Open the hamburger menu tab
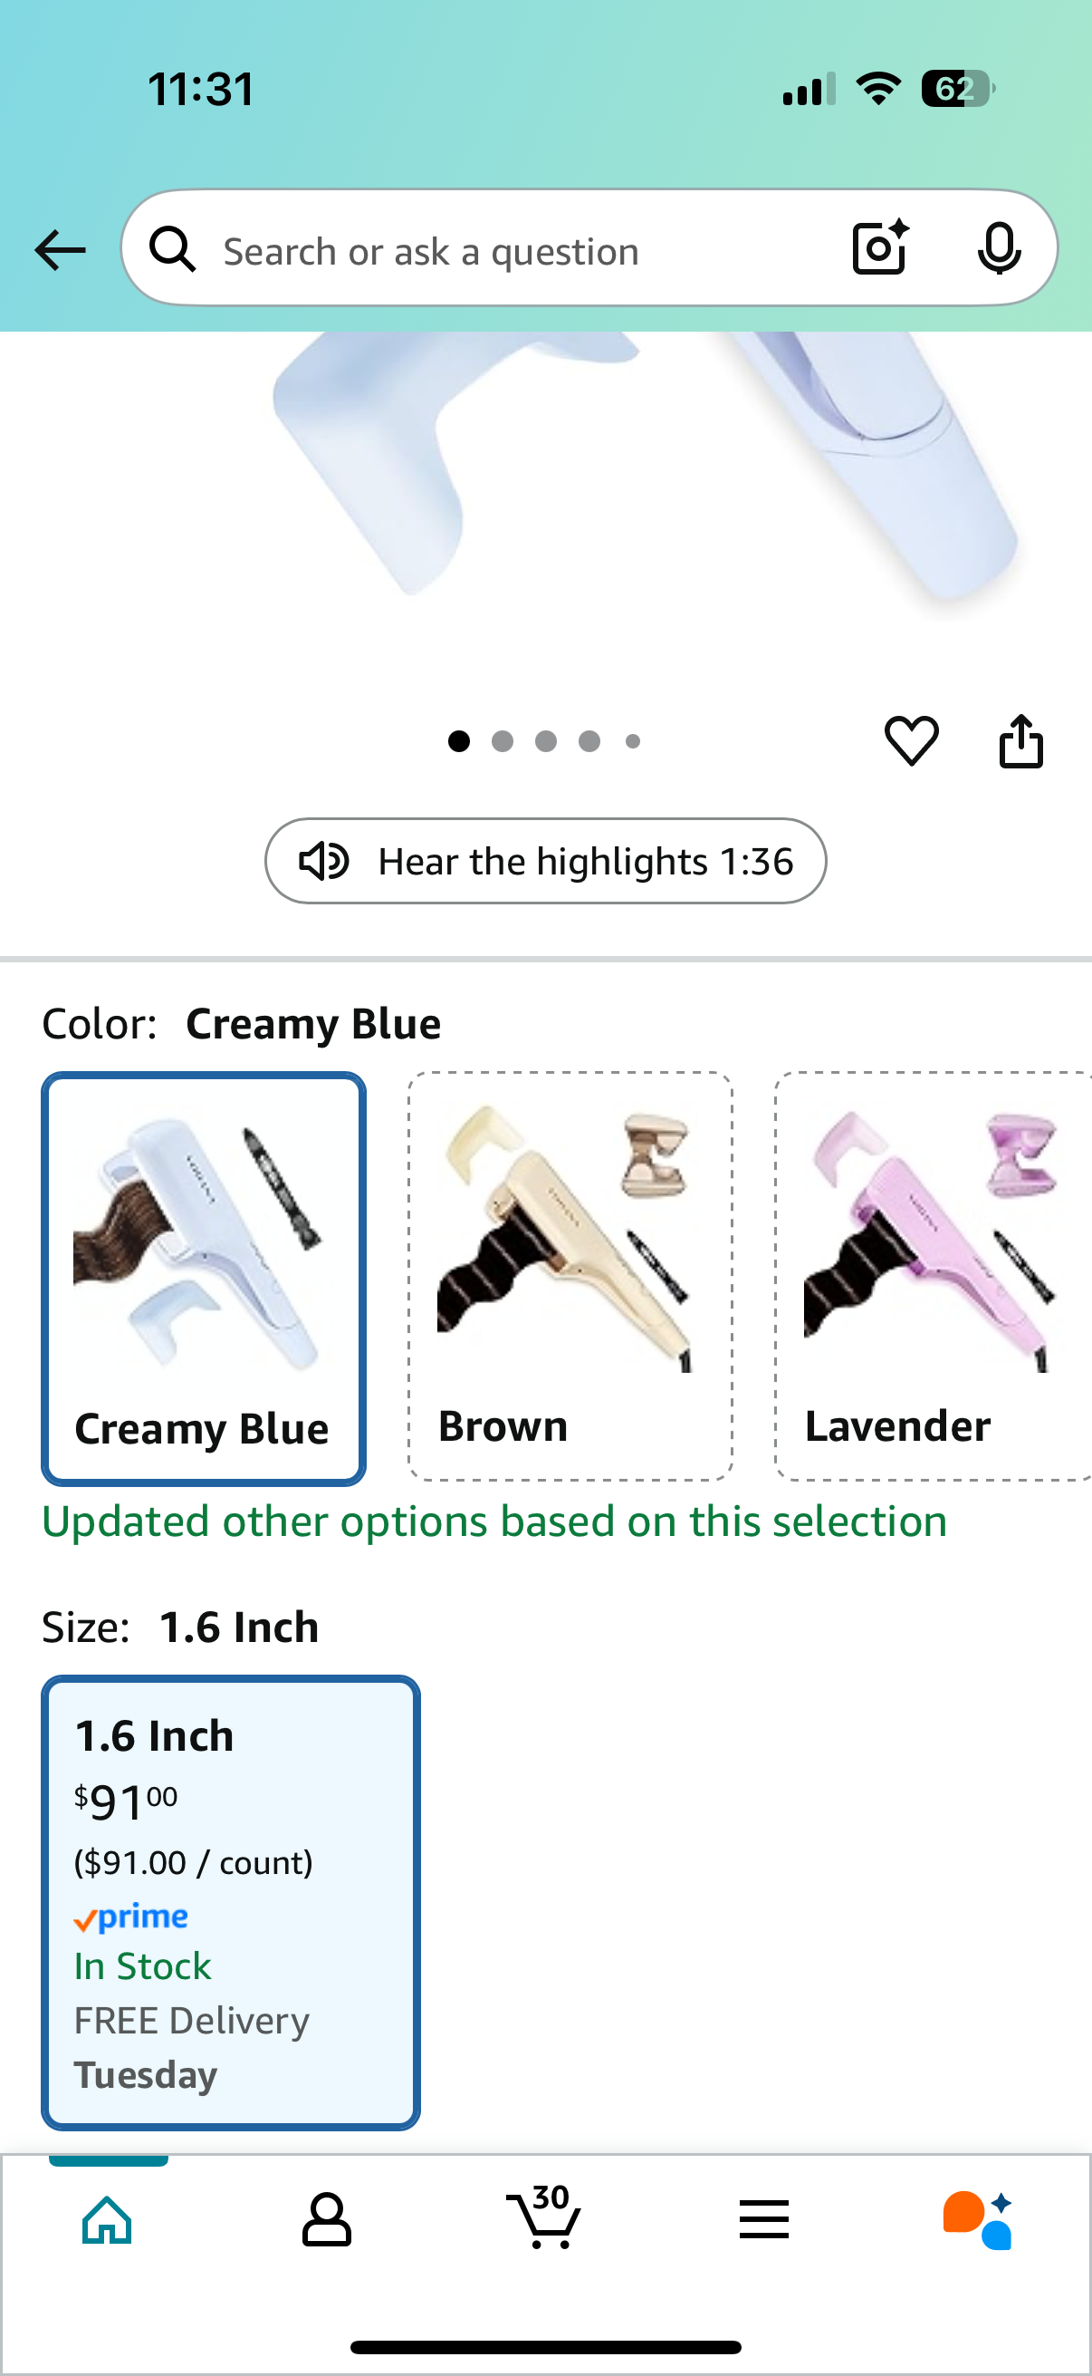 click(x=763, y=2219)
